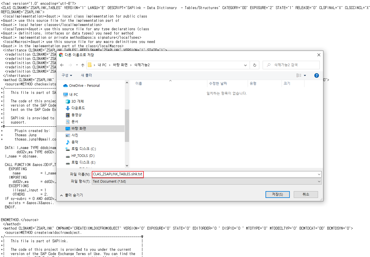Viewport: 370px width, 257px height.
Task: Open recent locations dropdown arrow
Action: (x=77, y=65)
